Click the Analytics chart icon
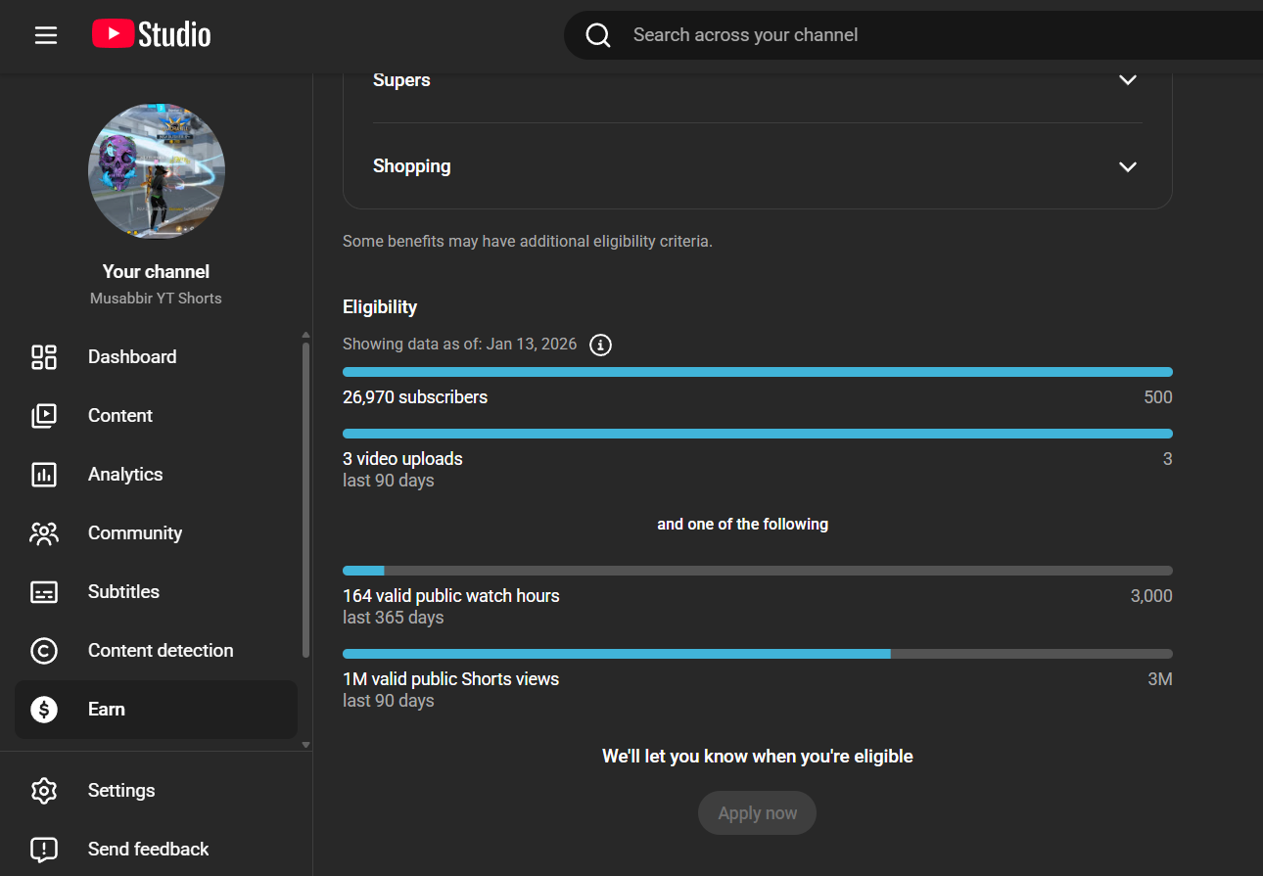The width and height of the screenshot is (1263, 876). (44, 475)
